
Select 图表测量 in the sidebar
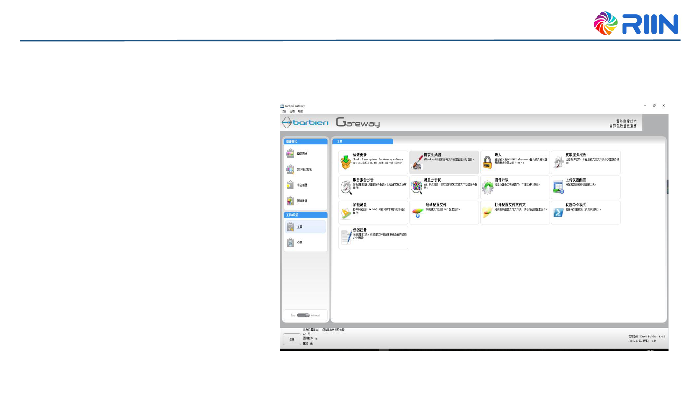point(302,154)
